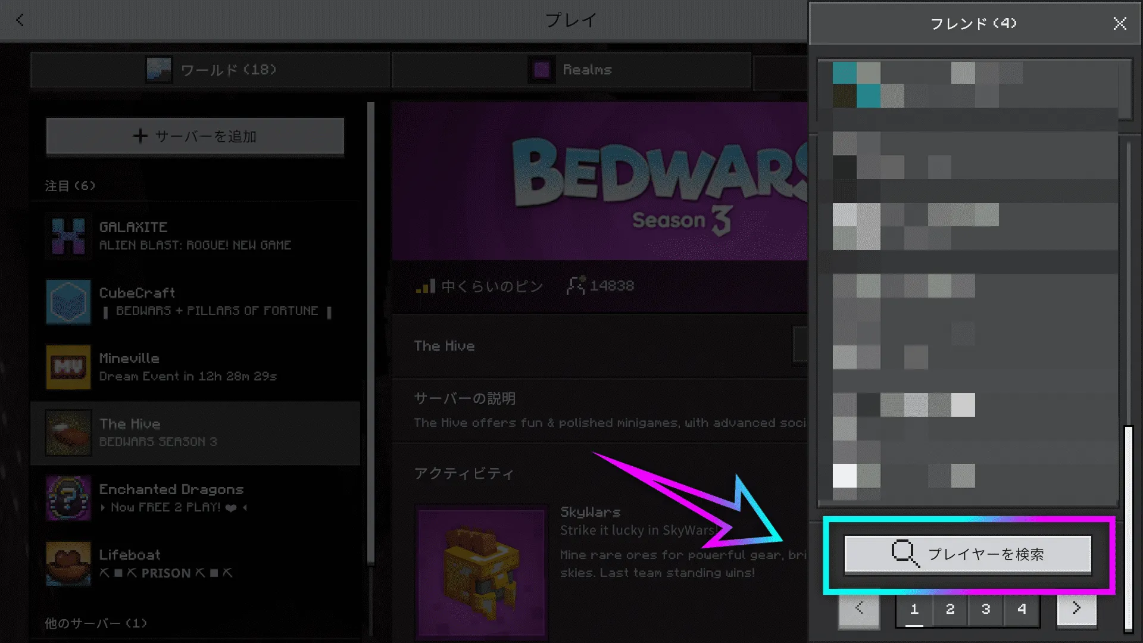The height and width of the screenshot is (643, 1143).
Task: Click the Mineville MV icon
Action: [x=68, y=367]
